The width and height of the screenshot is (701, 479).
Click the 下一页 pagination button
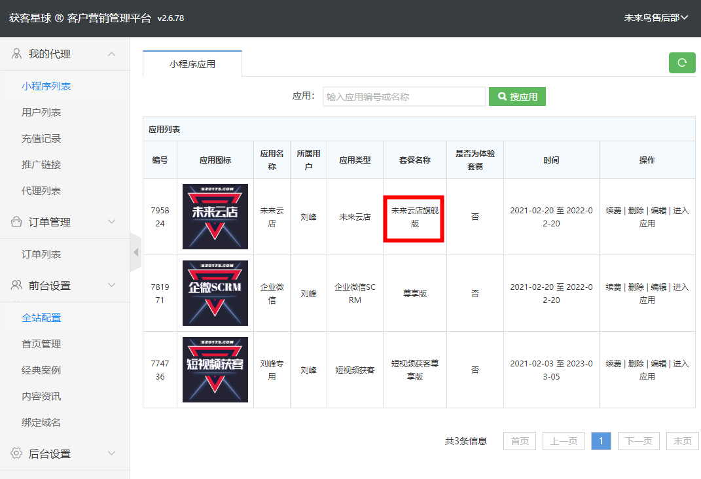[x=638, y=441]
